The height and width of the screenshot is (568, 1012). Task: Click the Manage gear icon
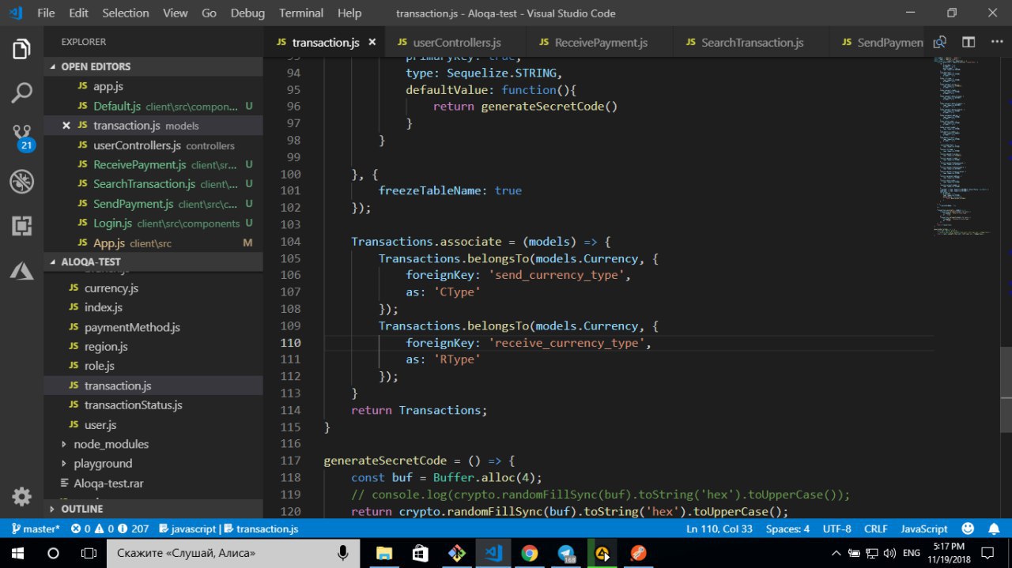(21, 496)
